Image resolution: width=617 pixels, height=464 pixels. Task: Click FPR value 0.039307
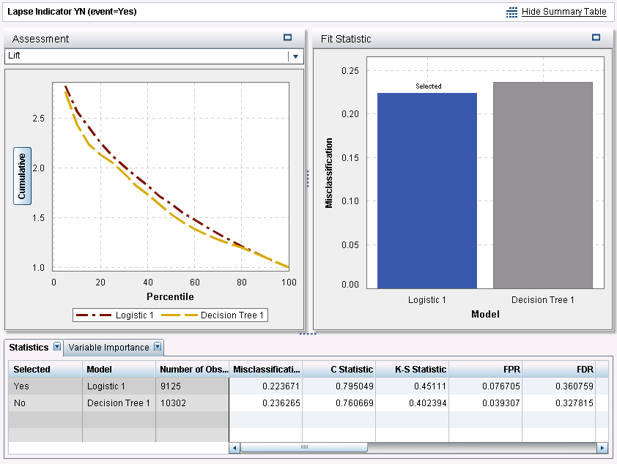(501, 403)
